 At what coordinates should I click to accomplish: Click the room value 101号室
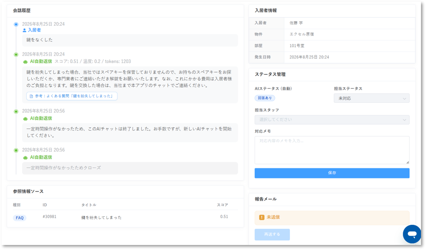point(296,46)
